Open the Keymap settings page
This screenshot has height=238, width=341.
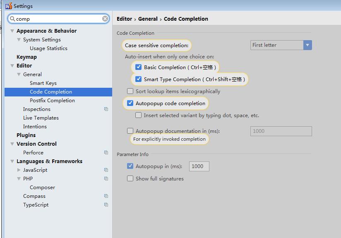pyautogui.click(x=26, y=57)
